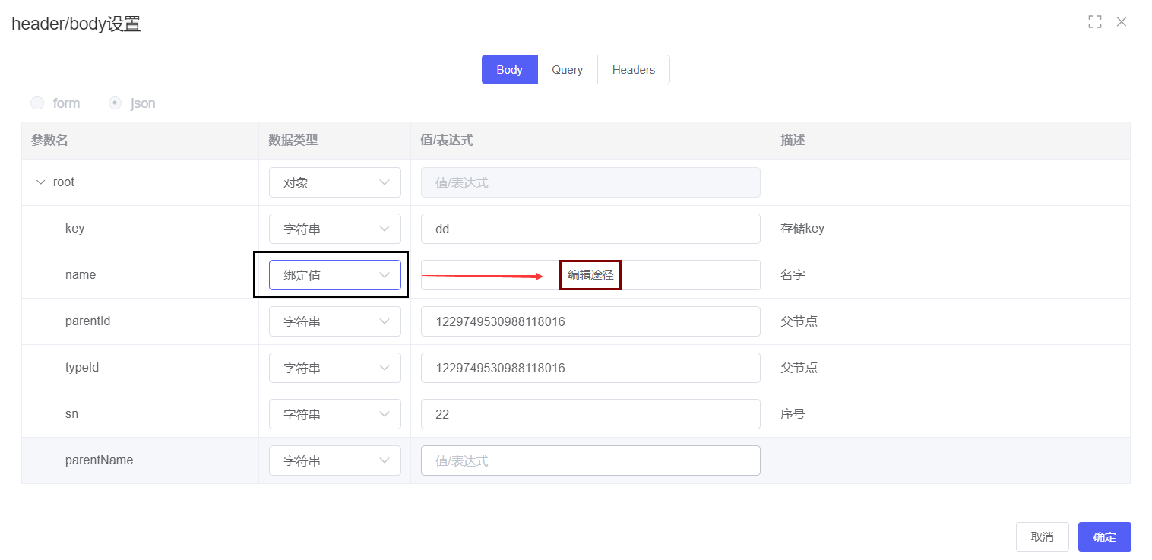Open data type dropdown for root row
This screenshot has height=560, width=1152.
334,182
